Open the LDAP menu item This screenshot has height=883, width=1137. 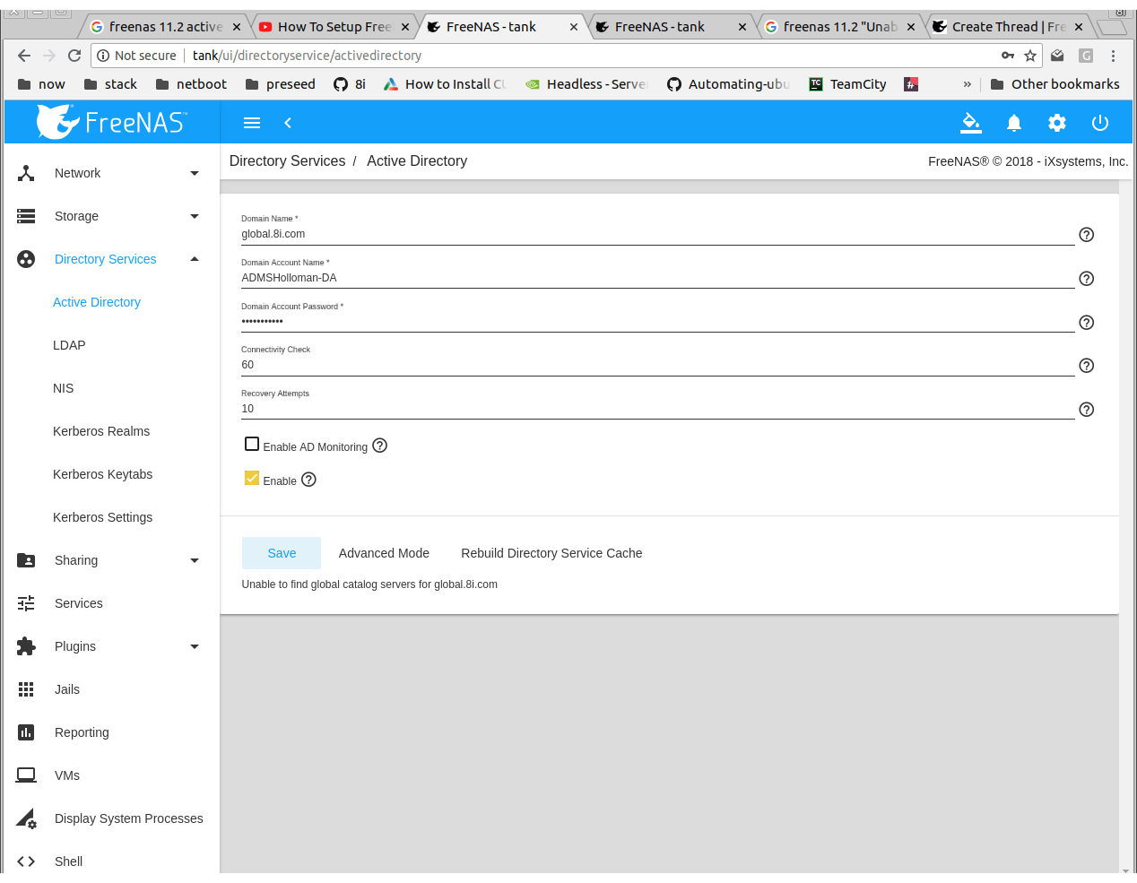[69, 345]
